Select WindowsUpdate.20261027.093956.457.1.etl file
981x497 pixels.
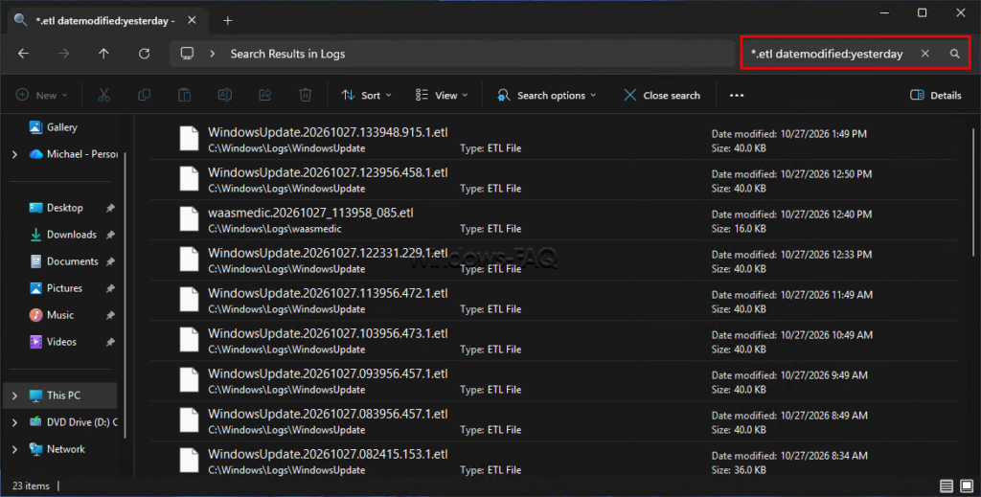point(554,381)
